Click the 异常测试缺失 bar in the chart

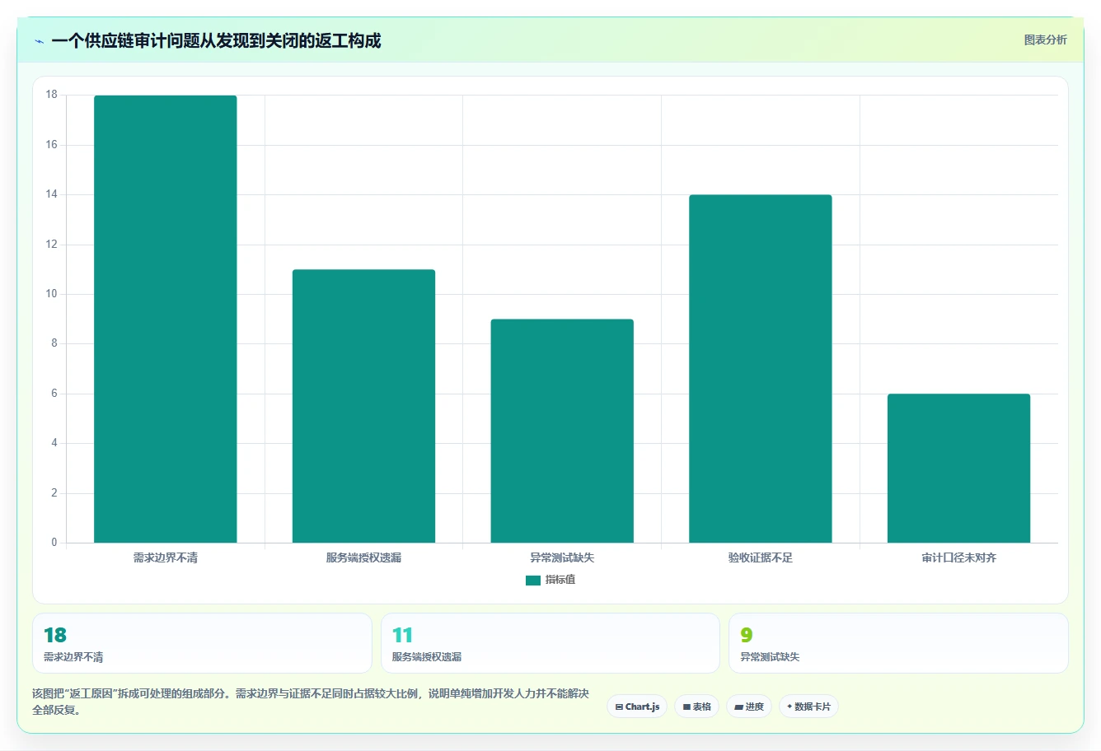coord(562,431)
